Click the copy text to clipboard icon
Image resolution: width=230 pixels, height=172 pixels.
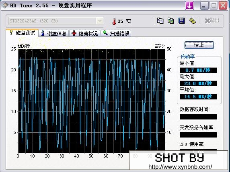click(x=160, y=21)
